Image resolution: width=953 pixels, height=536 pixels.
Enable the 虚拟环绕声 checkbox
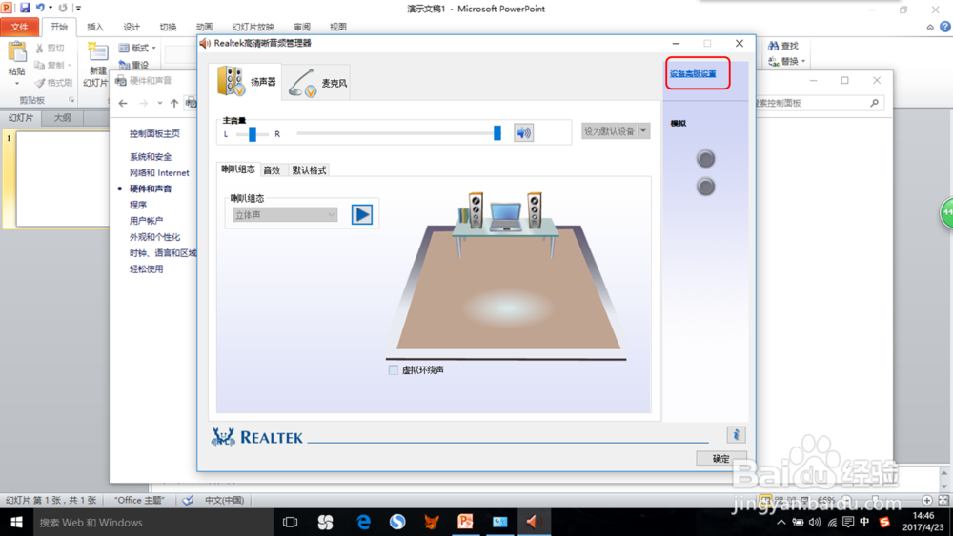[394, 369]
